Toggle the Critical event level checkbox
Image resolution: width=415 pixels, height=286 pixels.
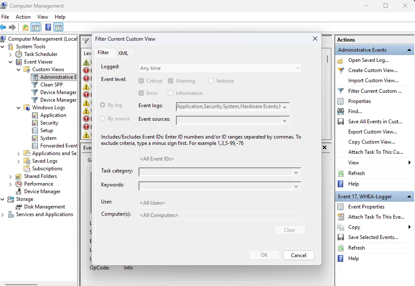click(x=141, y=81)
